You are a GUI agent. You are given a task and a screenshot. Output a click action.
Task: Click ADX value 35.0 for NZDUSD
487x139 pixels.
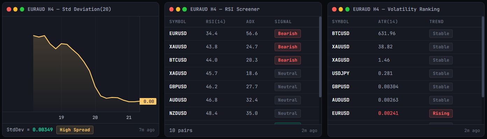click(x=252, y=113)
